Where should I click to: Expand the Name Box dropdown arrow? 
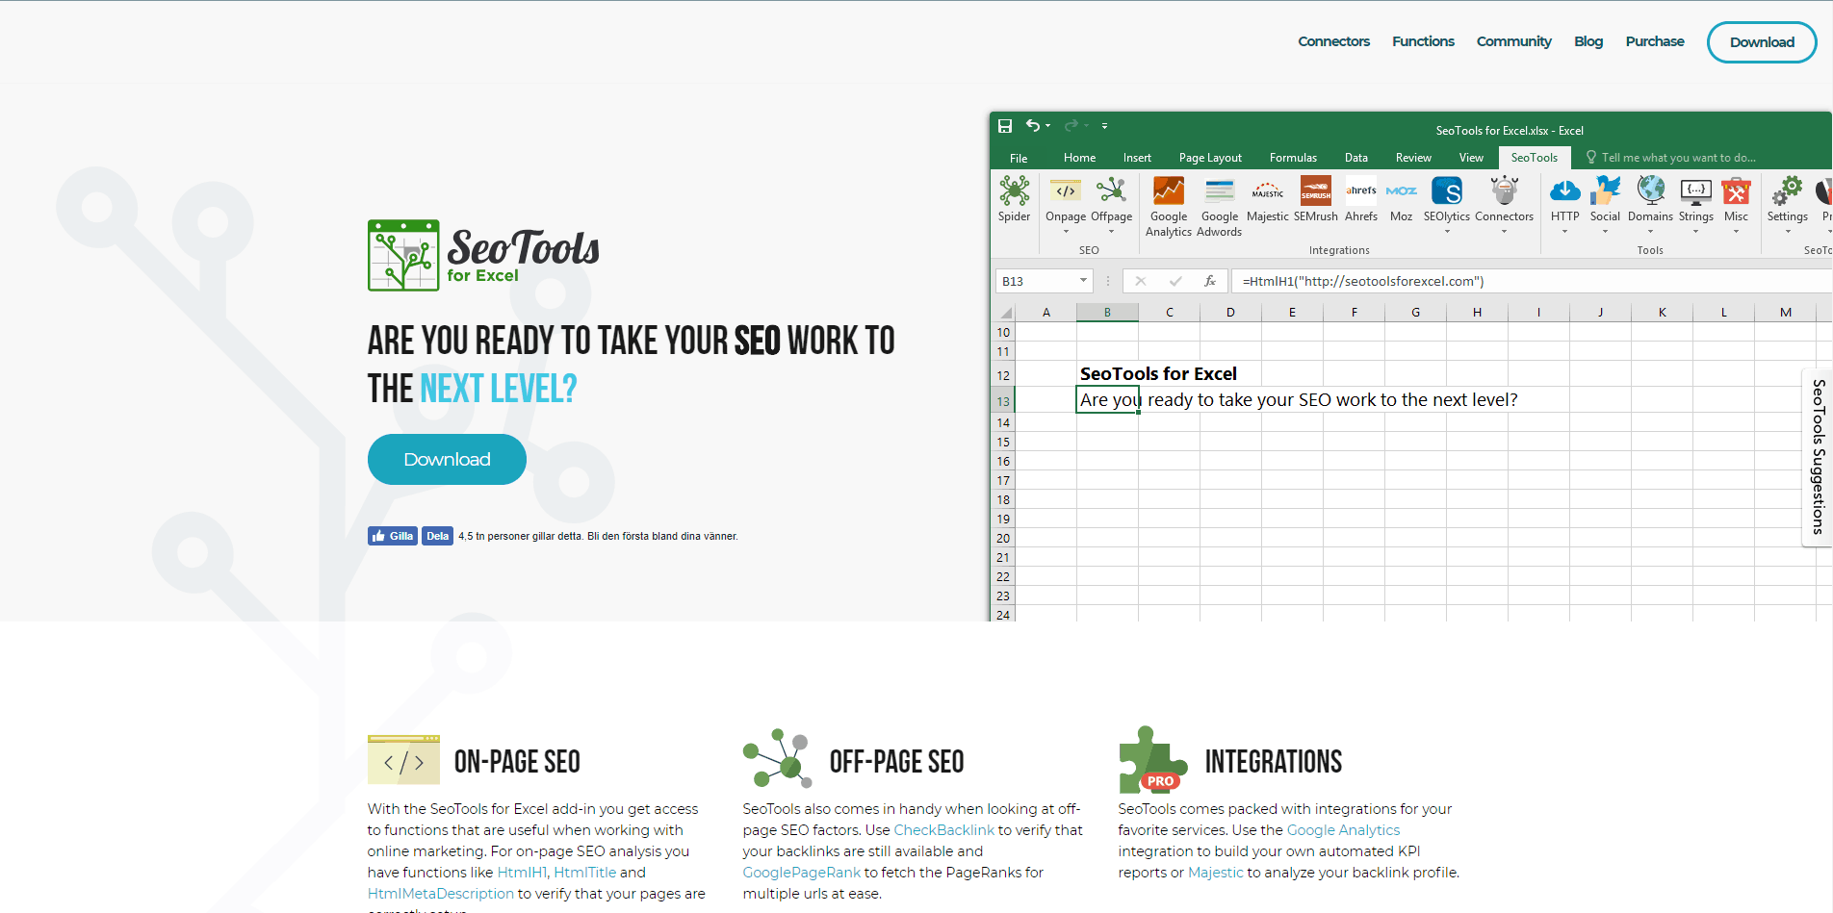coord(1083,281)
